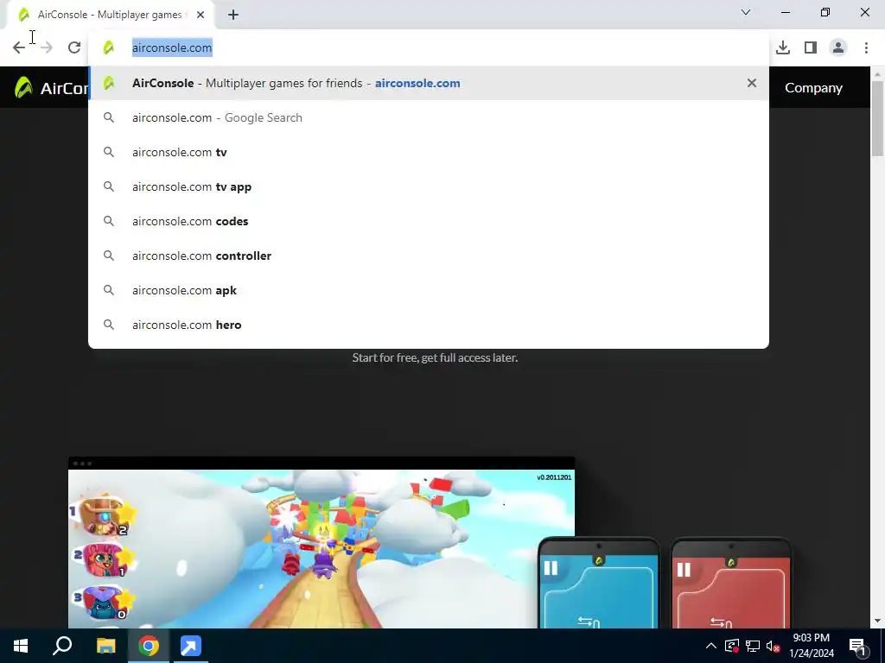885x663 pixels.
Task: Click the search icon beside hero suggestion
Action: point(108,325)
